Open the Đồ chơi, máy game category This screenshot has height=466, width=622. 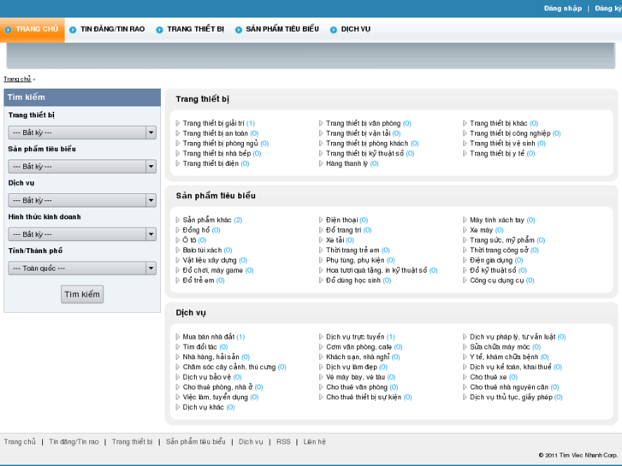tap(213, 270)
